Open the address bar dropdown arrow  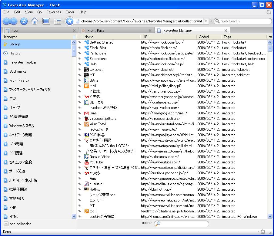(x=206, y=21)
